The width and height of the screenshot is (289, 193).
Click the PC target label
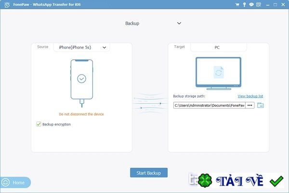tap(217, 47)
